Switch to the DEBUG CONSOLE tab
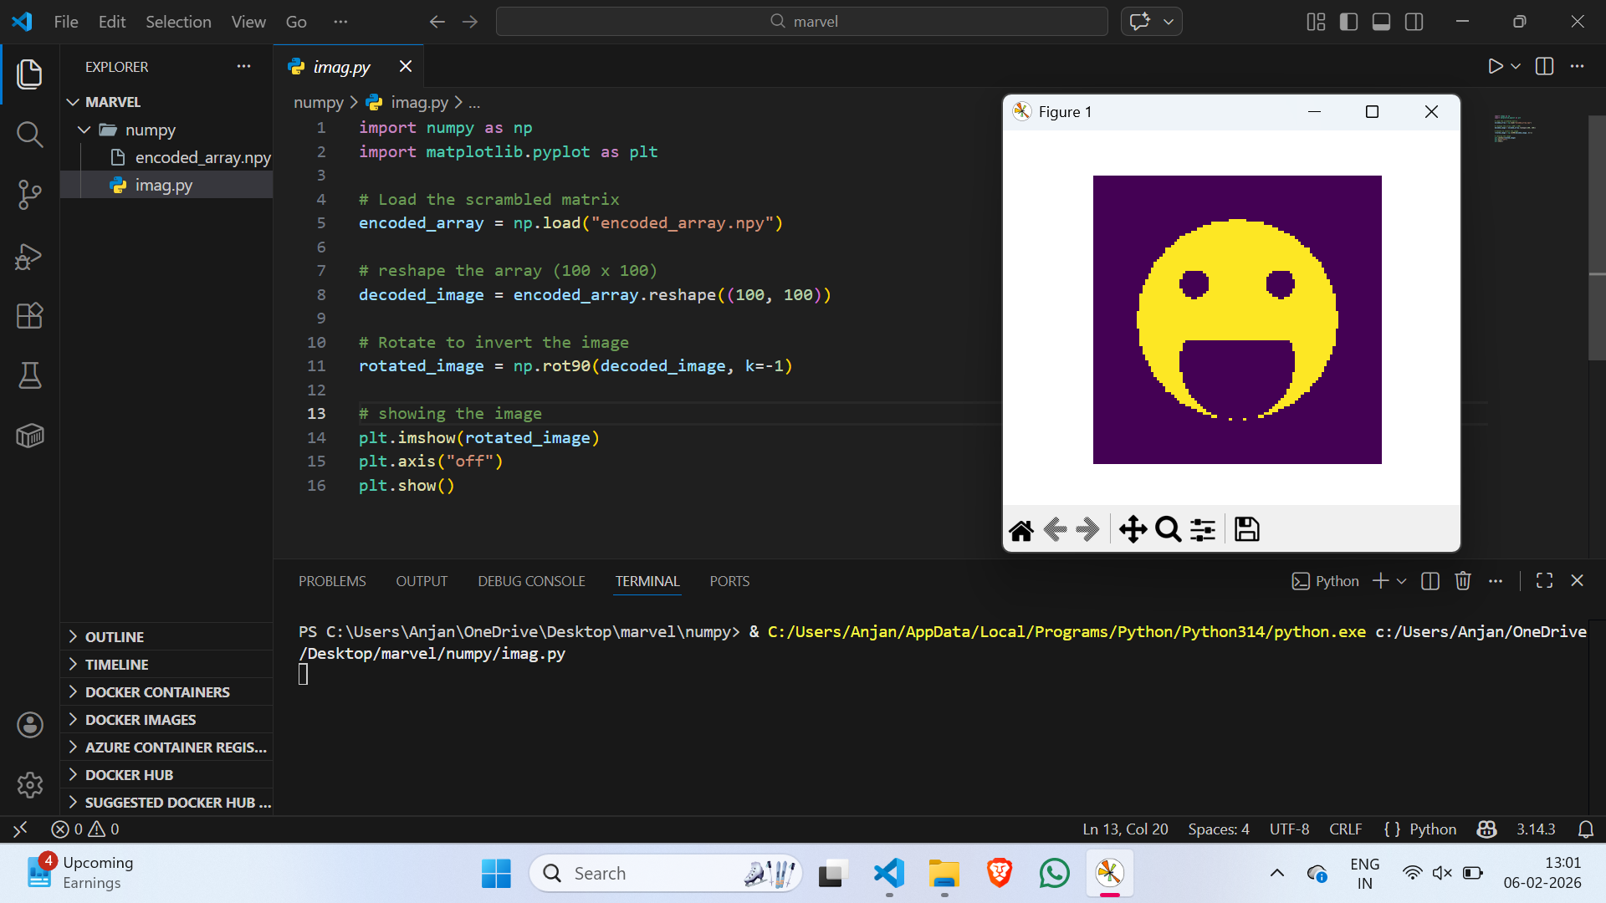Screen dimensions: 1606x903 (x=530, y=580)
